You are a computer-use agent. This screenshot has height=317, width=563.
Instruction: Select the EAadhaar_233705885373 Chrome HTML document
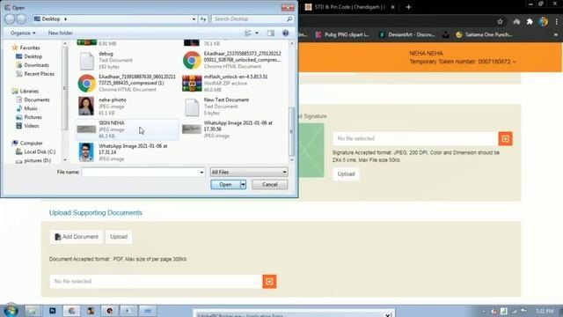pyautogui.click(x=232, y=61)
